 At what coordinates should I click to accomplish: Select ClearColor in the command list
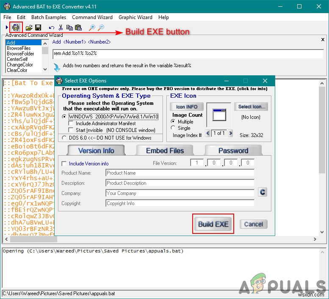[x=23, y=70]
